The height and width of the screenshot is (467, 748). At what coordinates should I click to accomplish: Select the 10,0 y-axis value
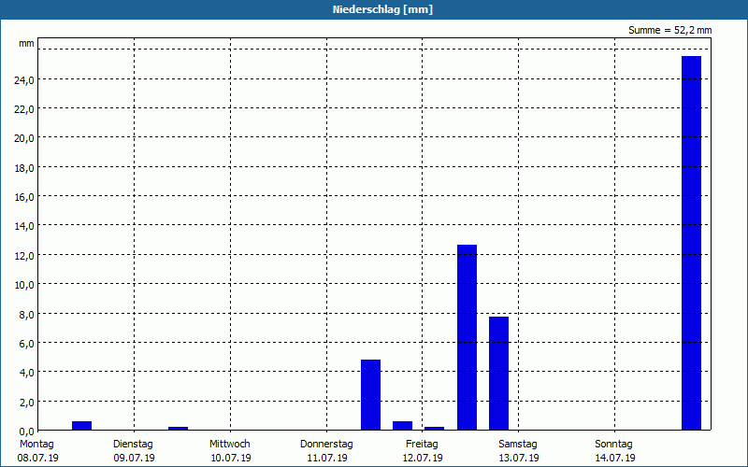24,285
